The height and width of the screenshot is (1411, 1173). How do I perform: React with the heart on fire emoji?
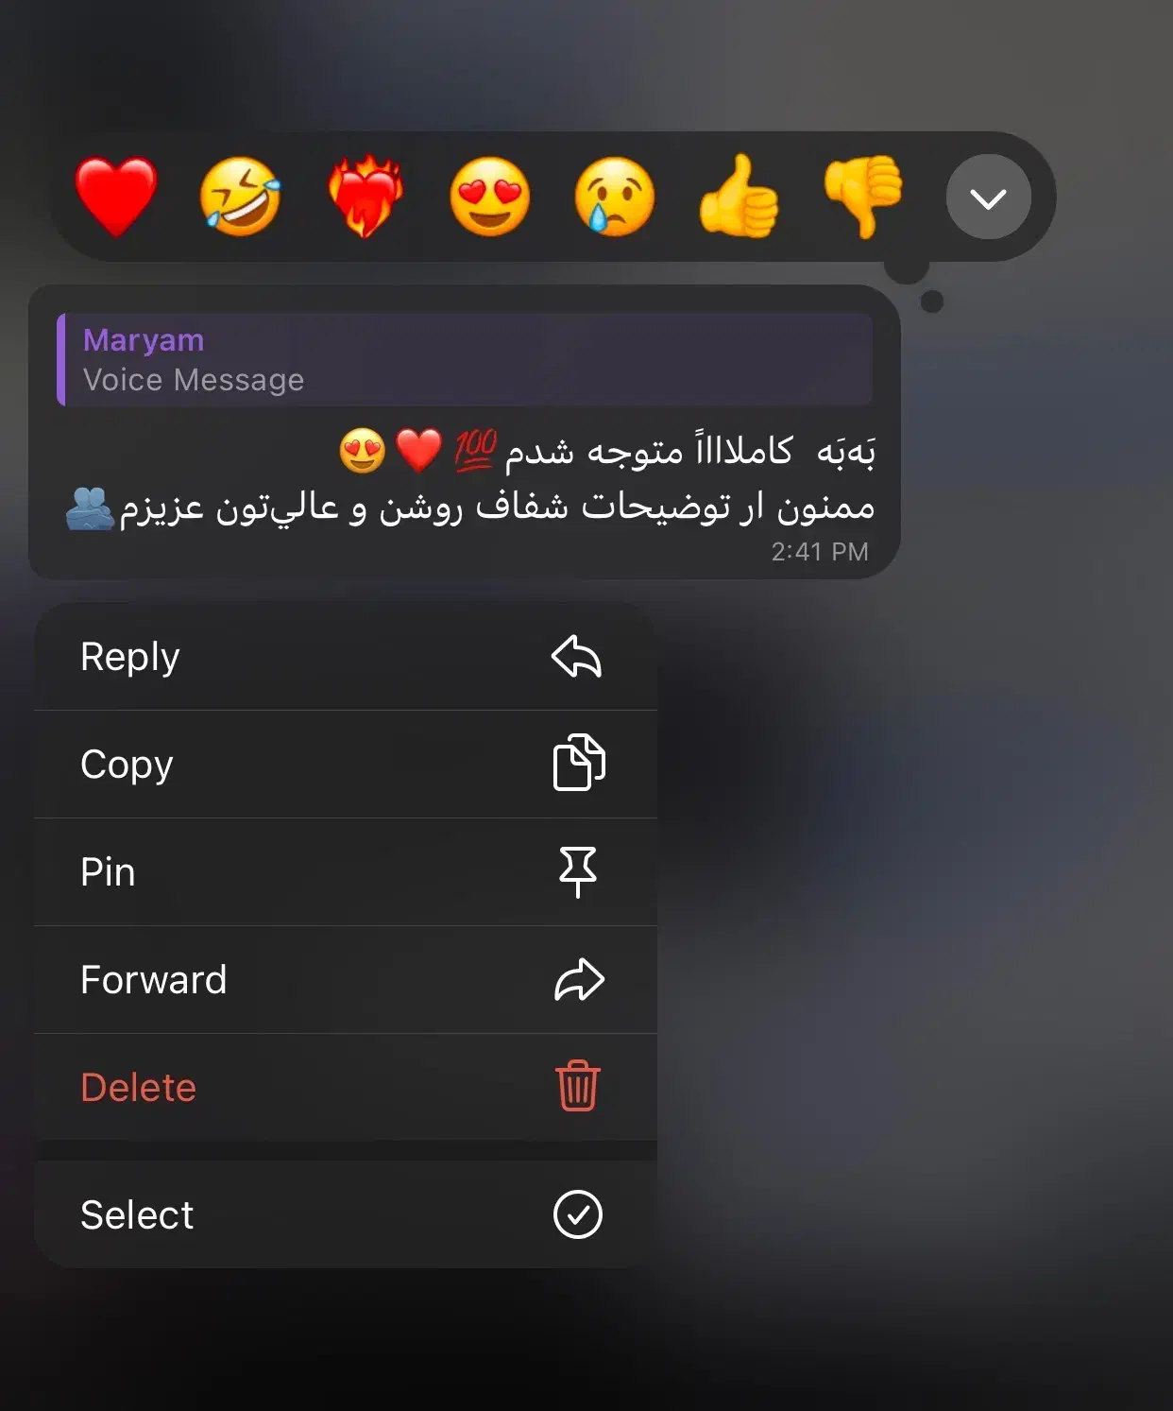(365, 197)
